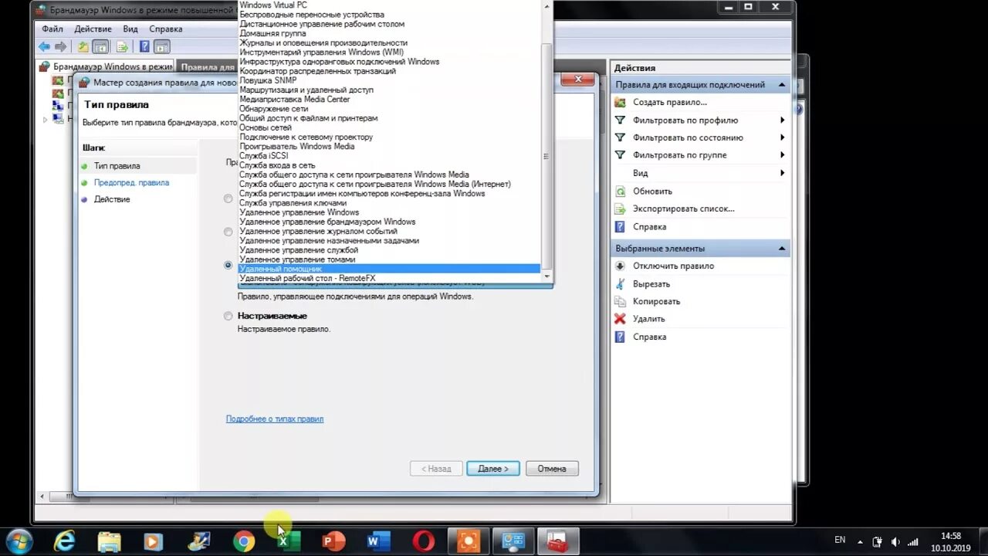
Task: Click the Windows Start button
Action: [x=19, y=541]
